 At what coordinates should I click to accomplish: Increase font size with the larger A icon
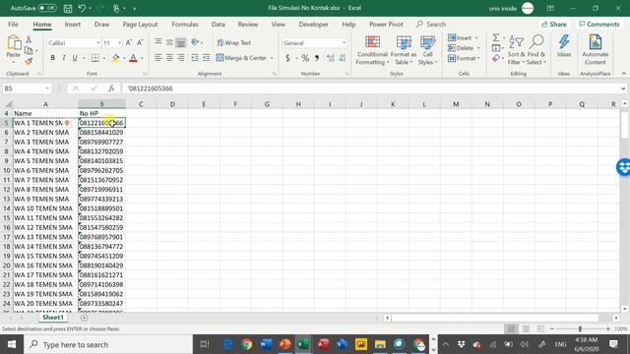pos(129,43)
